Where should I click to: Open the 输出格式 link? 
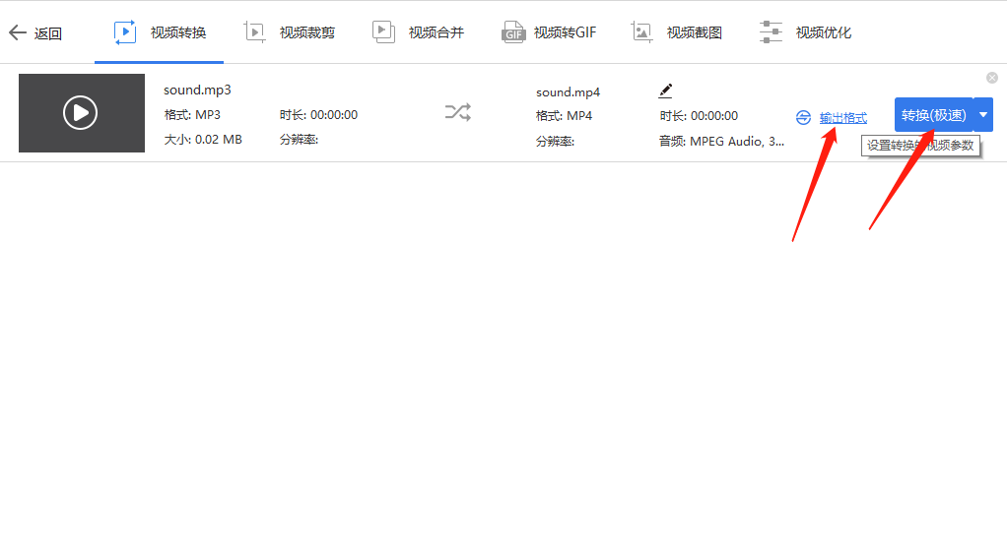coord(843,118)
